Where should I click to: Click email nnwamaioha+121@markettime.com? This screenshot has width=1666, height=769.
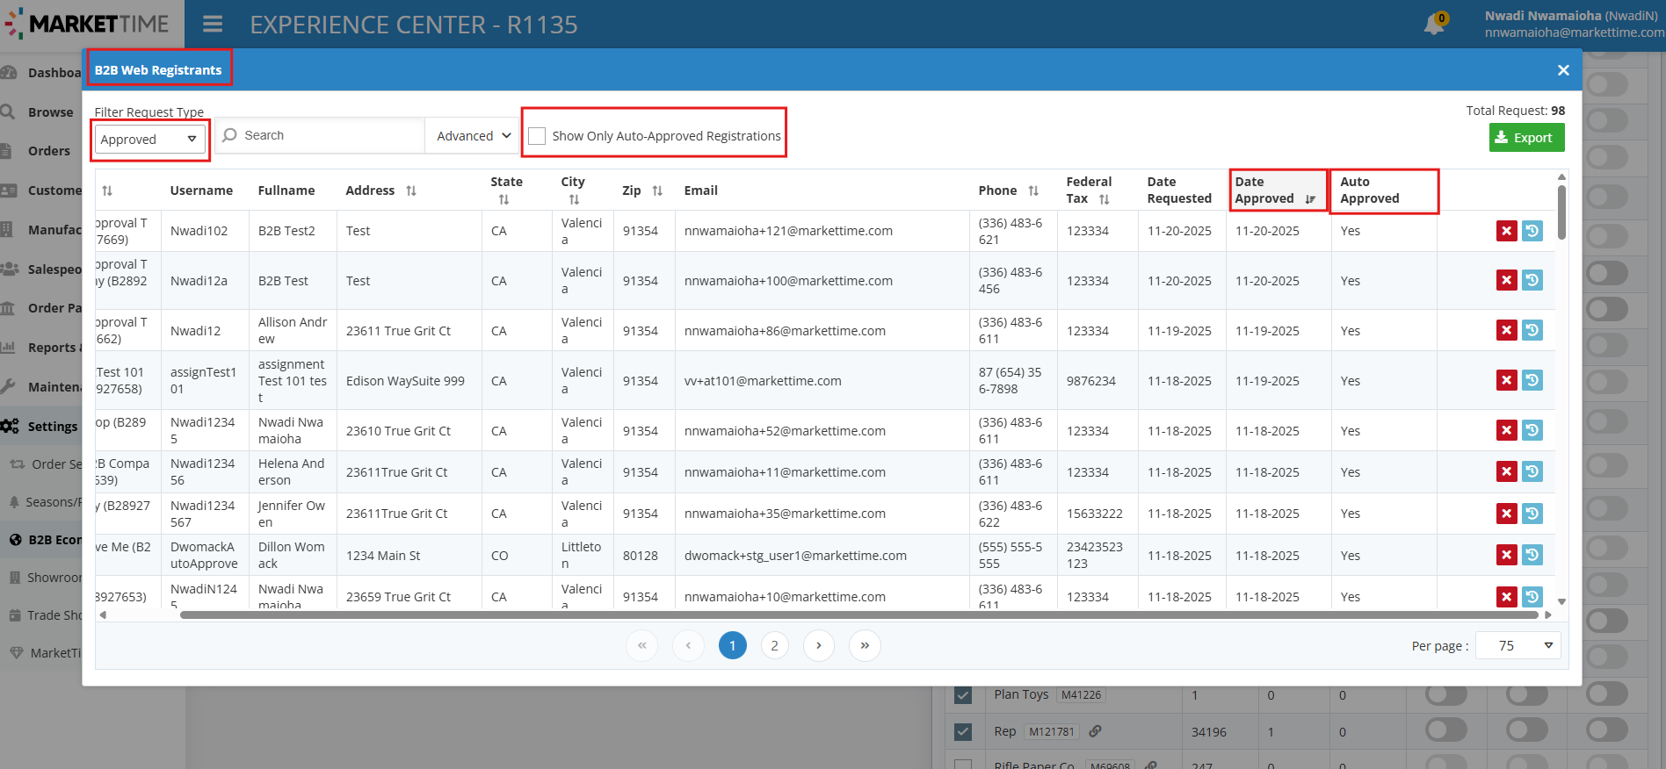[788, 231]
